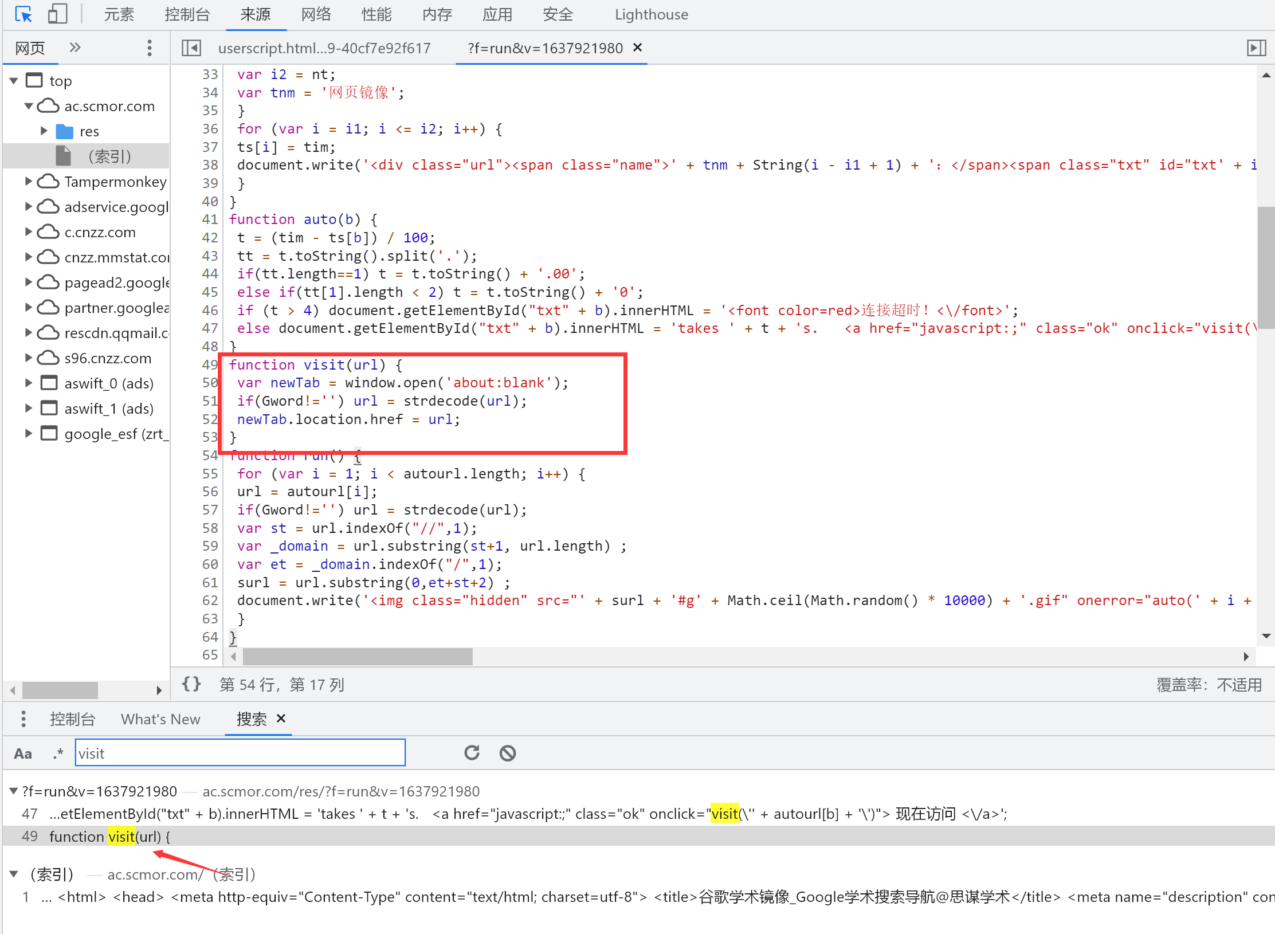The image size is (1275, 934).
Task: Expand the res folder
Action: 44,131
